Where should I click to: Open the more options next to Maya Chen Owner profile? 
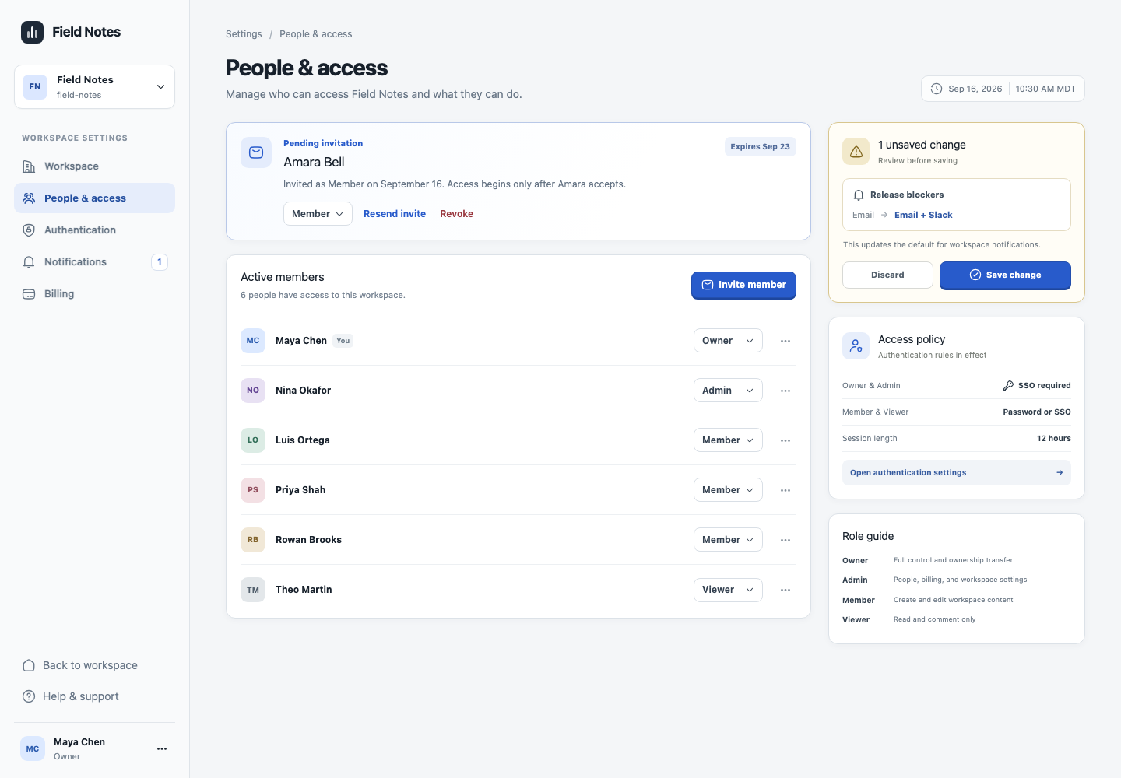click(x=162, y=748)
